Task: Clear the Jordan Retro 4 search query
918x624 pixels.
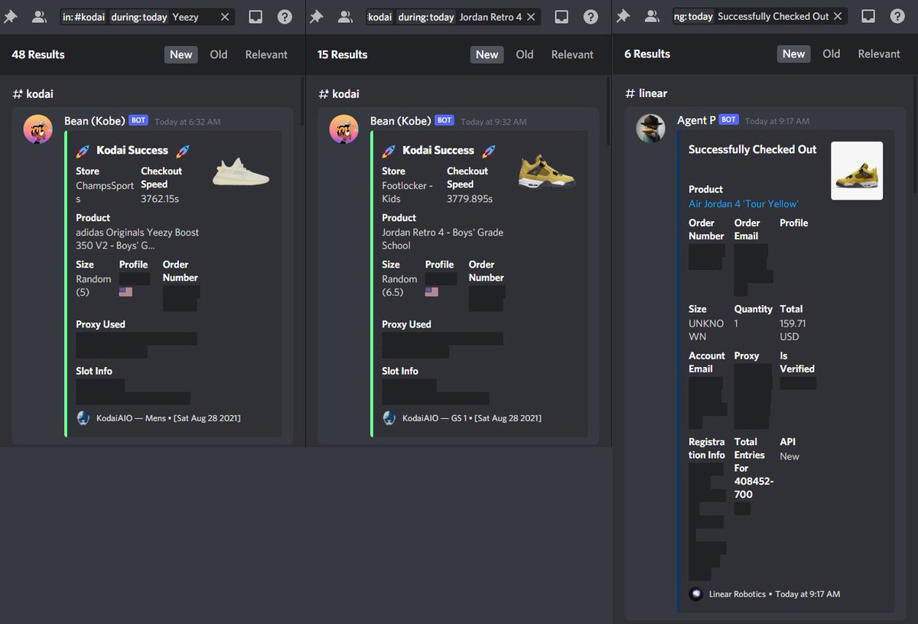Action: (x=532, y=17)
